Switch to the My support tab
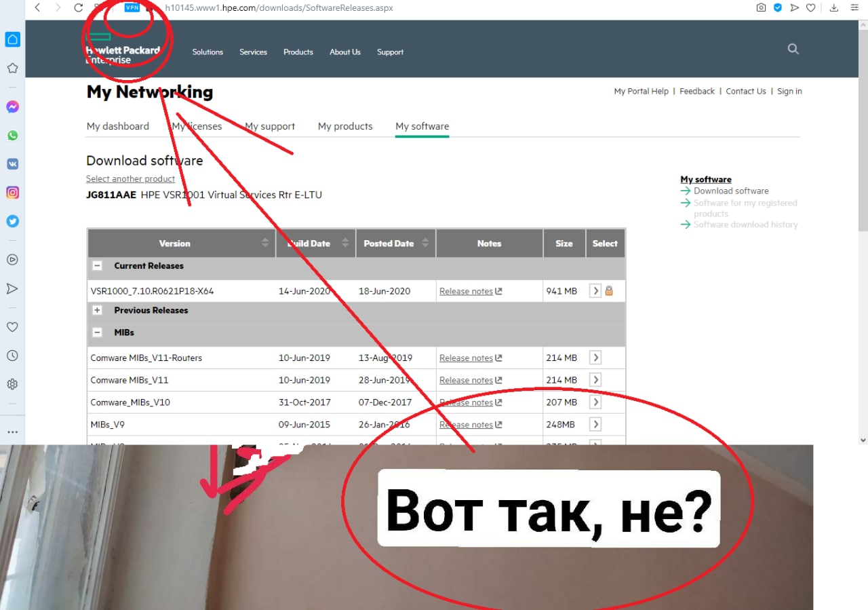 [270, 126]
